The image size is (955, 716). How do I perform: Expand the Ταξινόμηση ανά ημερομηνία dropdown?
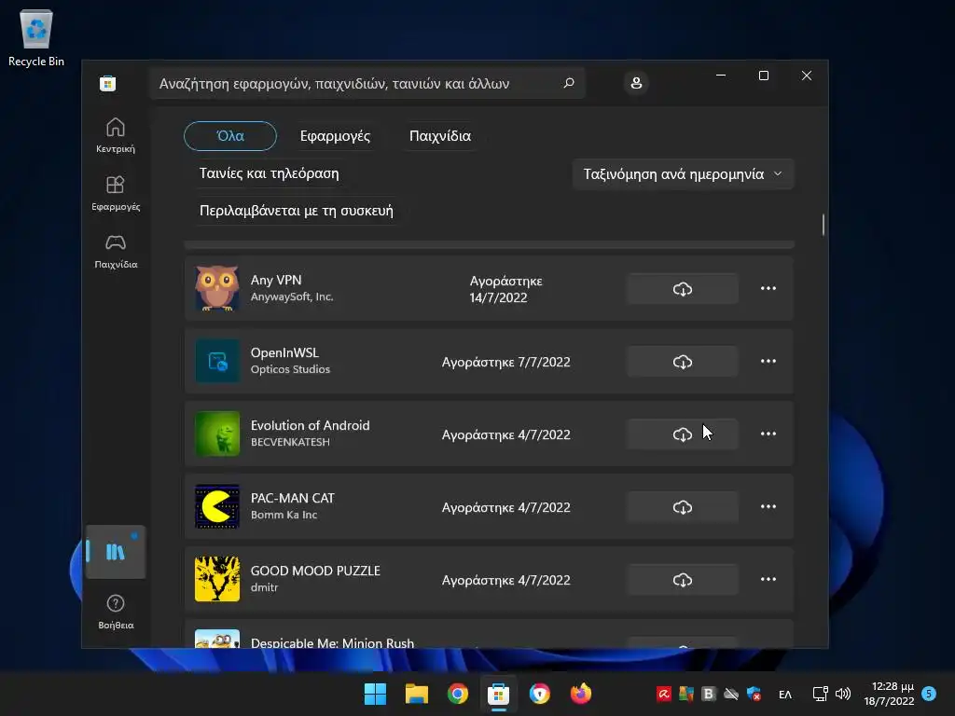point(683,174)
